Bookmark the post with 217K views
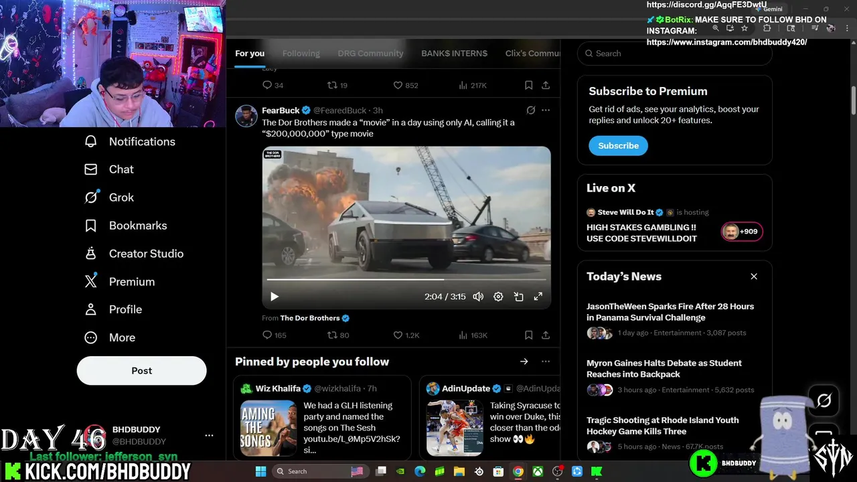857x482 pixels. click(x=528, y=85)
